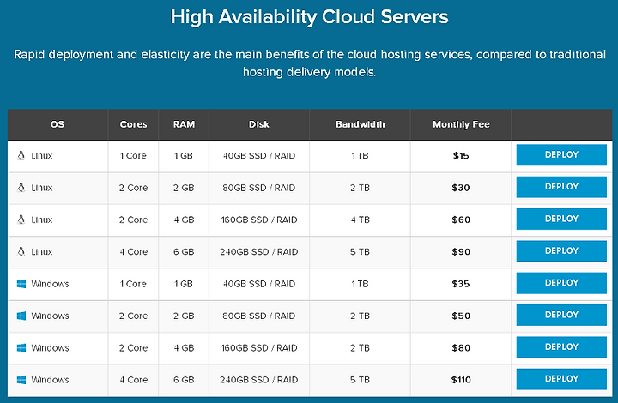The height and width of the screenshot is (403, 618).
Task: Click the Windows logo icon in the $80 row
Action: tap(21, 347)
